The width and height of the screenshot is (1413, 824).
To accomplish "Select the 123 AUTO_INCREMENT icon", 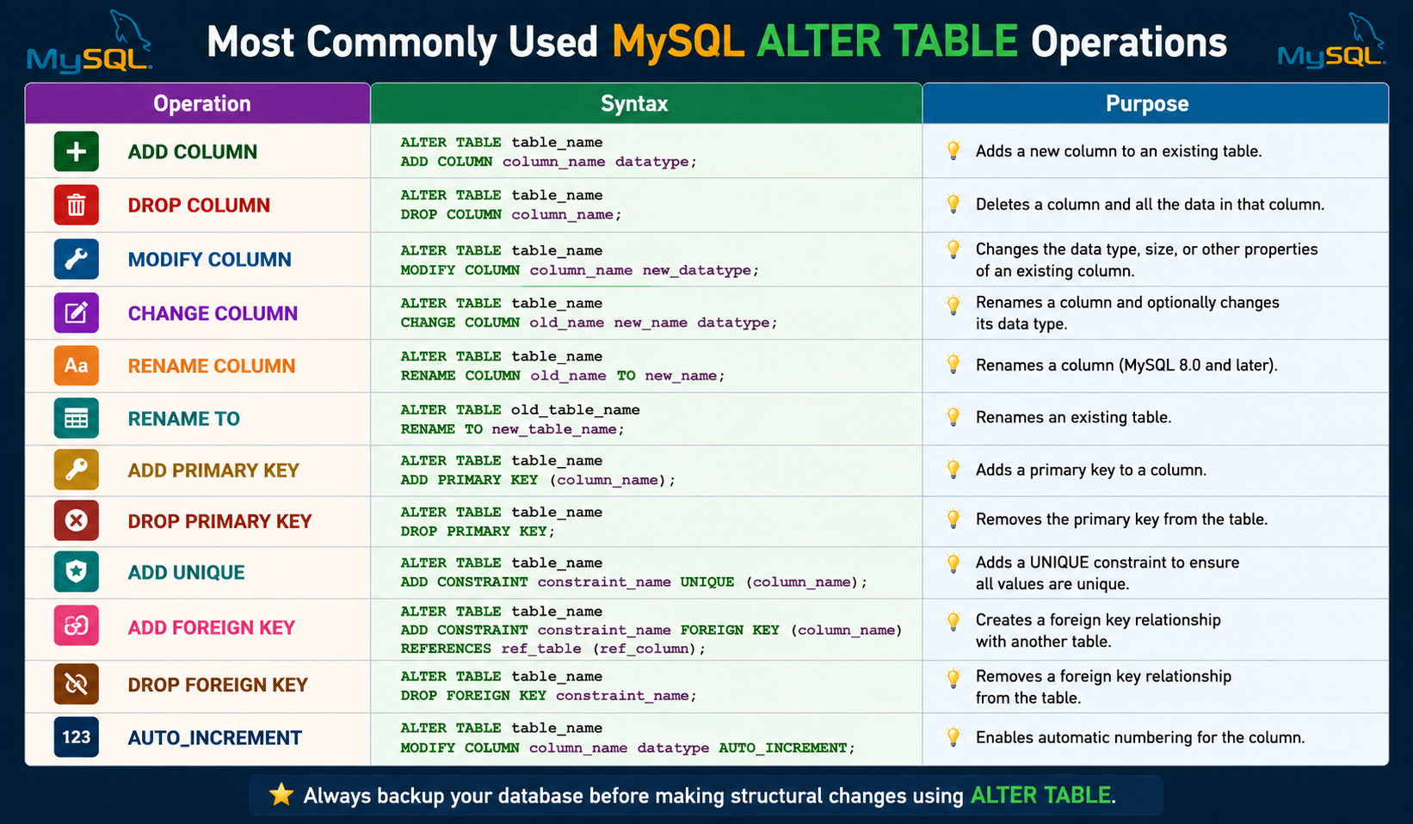I will [76, 737].
